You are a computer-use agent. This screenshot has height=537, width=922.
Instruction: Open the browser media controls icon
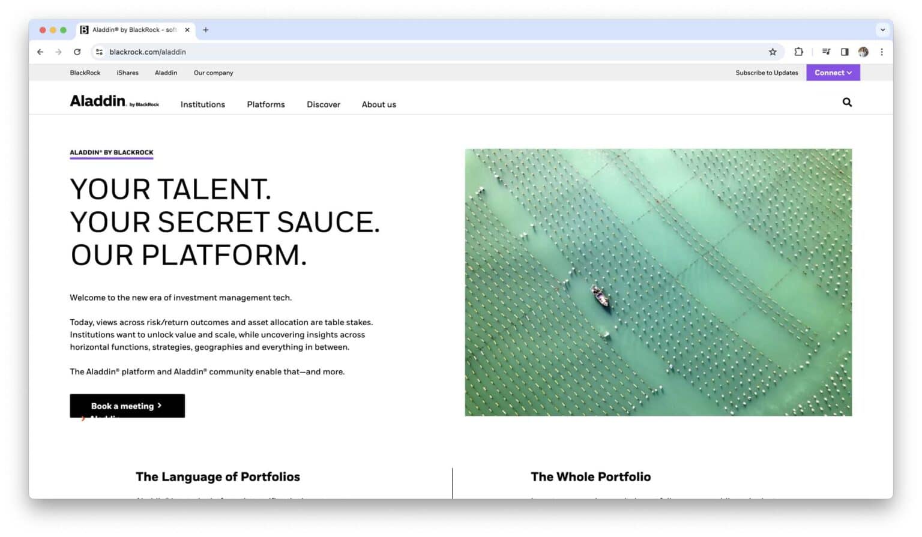[827, 52]
